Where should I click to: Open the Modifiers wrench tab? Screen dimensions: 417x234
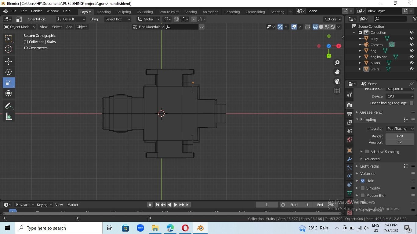(350, 159)
